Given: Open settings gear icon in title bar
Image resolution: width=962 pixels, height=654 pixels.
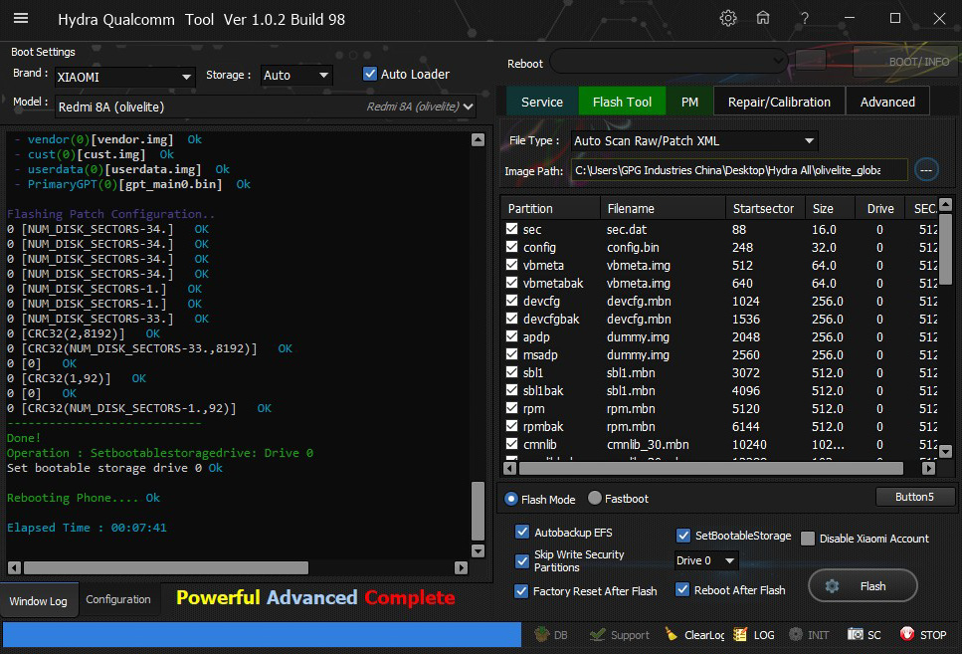Looking at the screenshot, I should 727,19.
